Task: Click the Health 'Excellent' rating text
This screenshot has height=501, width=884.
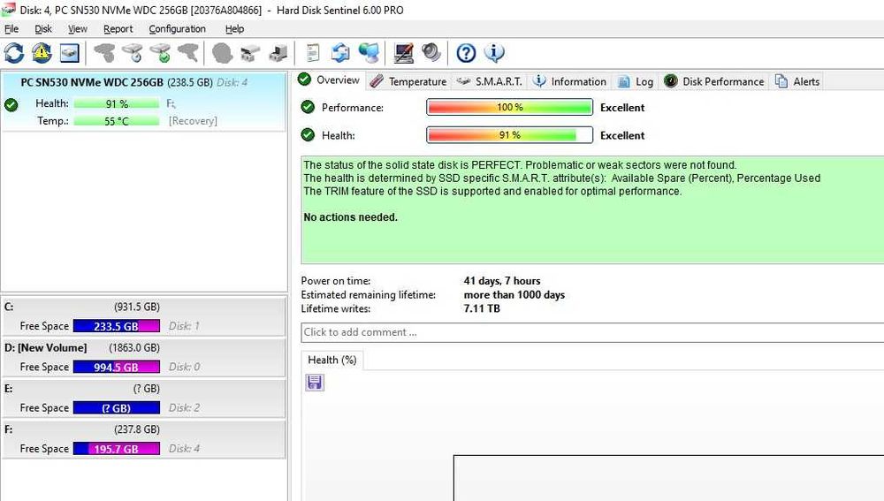Action: [x=622, y=135]
